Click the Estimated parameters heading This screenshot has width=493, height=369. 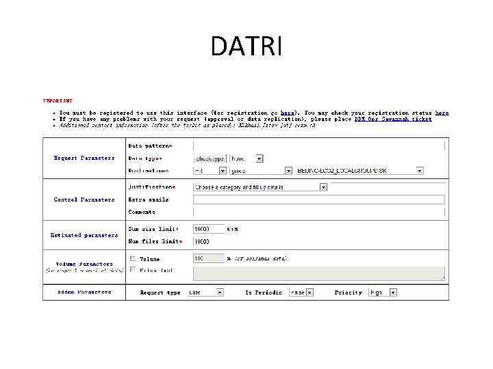84,235
